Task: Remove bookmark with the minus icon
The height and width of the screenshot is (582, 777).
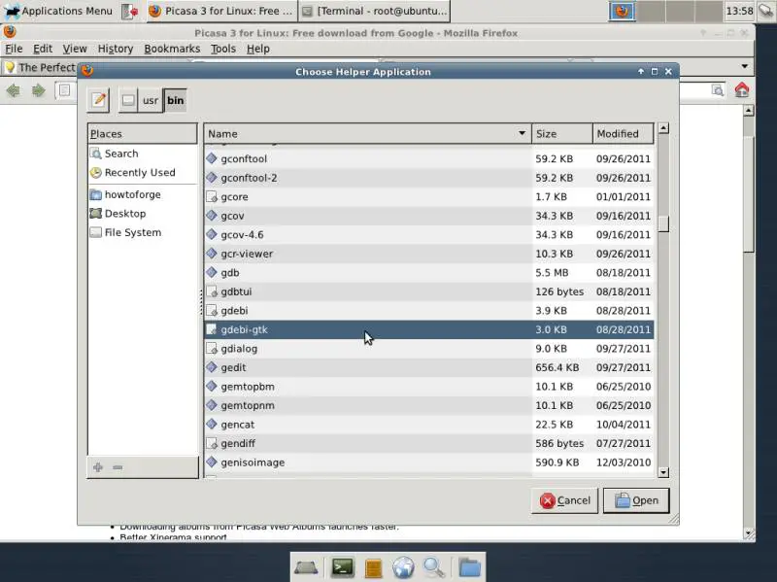Action: point(118,467)
